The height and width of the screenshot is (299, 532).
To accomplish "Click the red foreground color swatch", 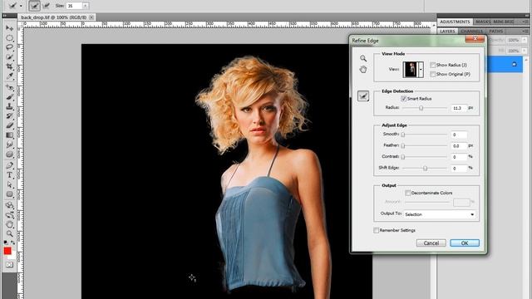I will point(7,251).
